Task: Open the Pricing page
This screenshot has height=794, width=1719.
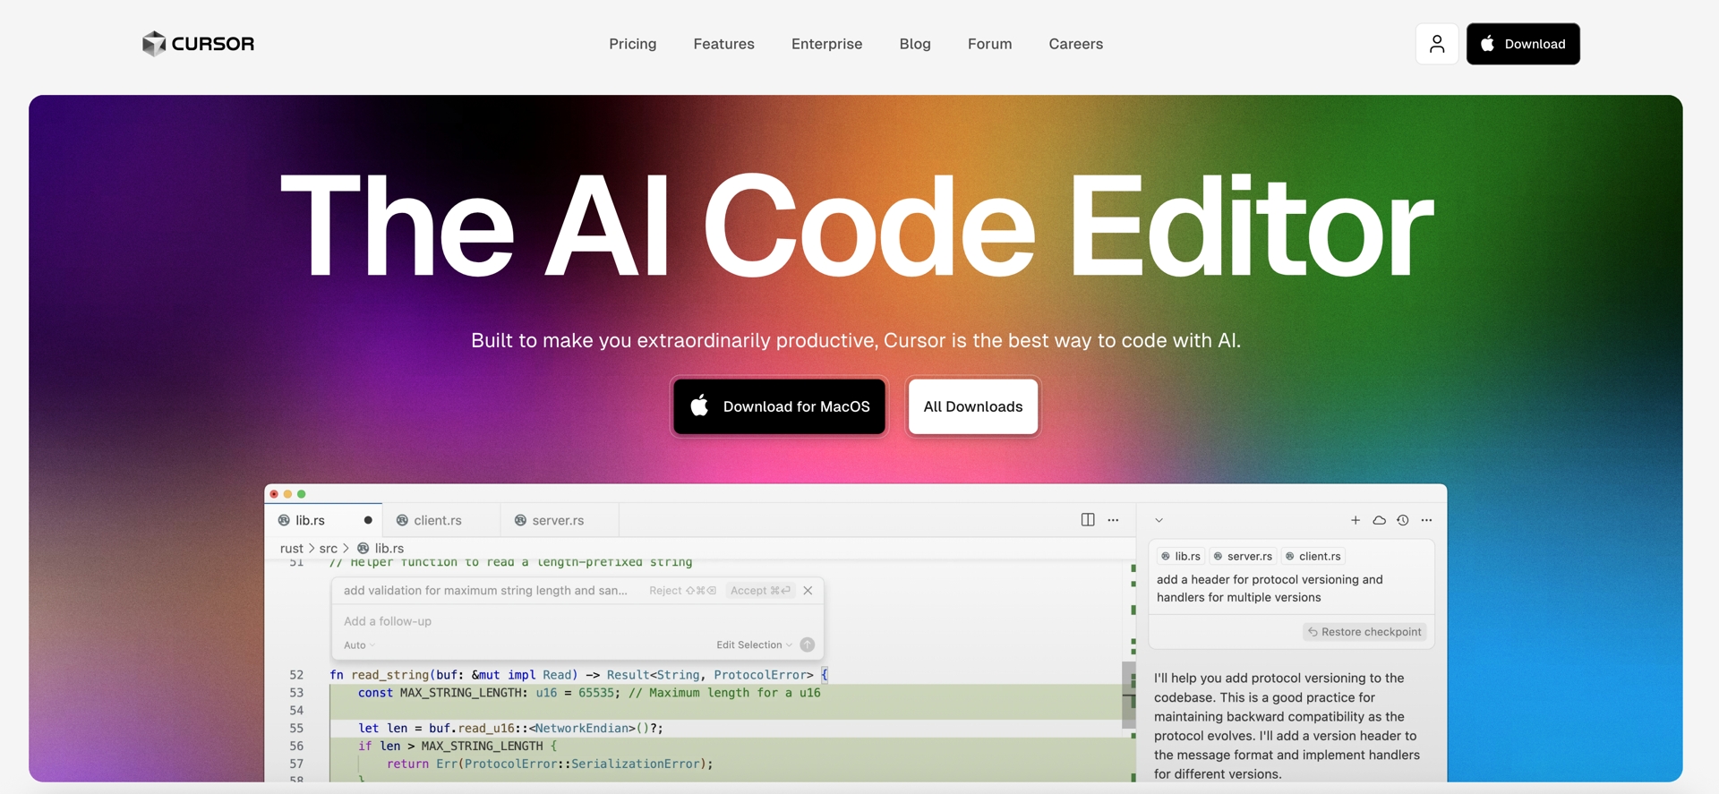Action: tap(633, 44)
